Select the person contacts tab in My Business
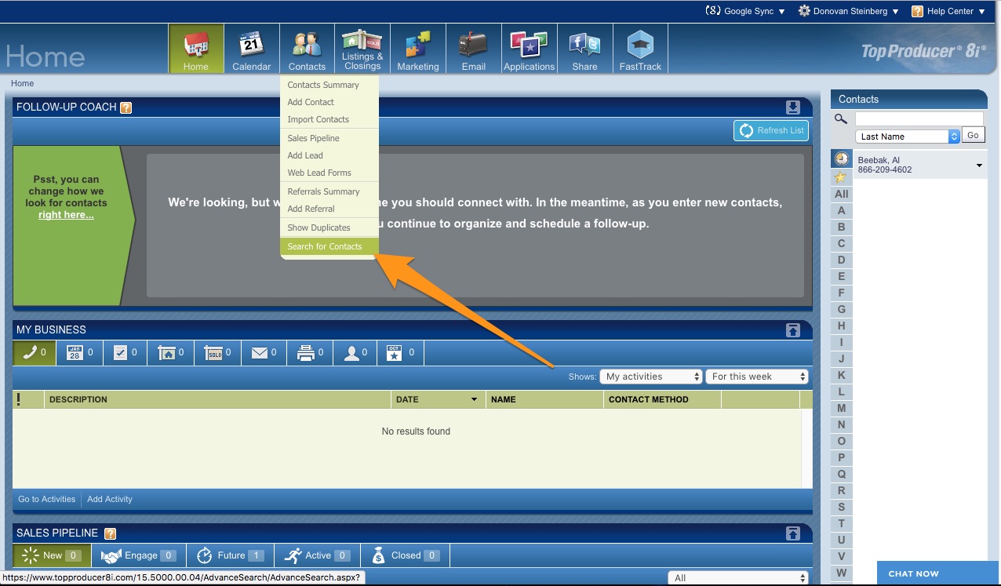 [x=355, y=353]
